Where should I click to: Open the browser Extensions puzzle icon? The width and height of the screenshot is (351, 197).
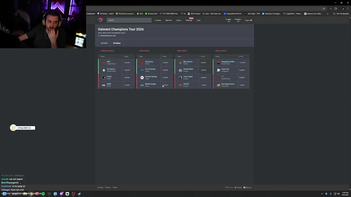point(336,8)
